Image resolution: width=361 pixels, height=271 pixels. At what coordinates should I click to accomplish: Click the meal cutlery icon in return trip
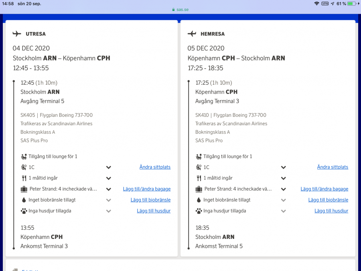(x=199, y=178)
